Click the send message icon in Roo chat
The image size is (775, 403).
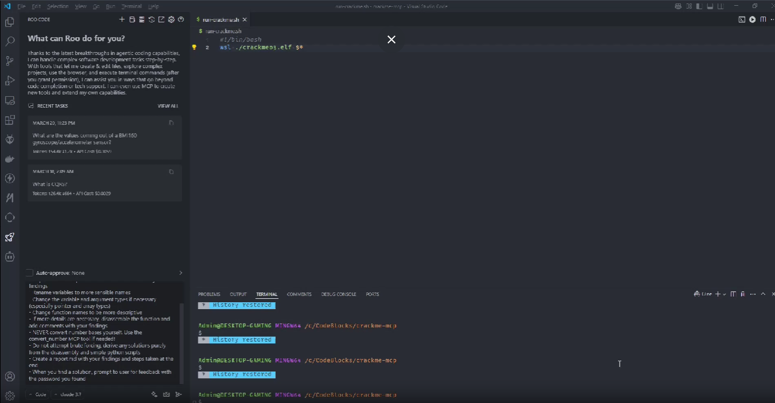178,394
